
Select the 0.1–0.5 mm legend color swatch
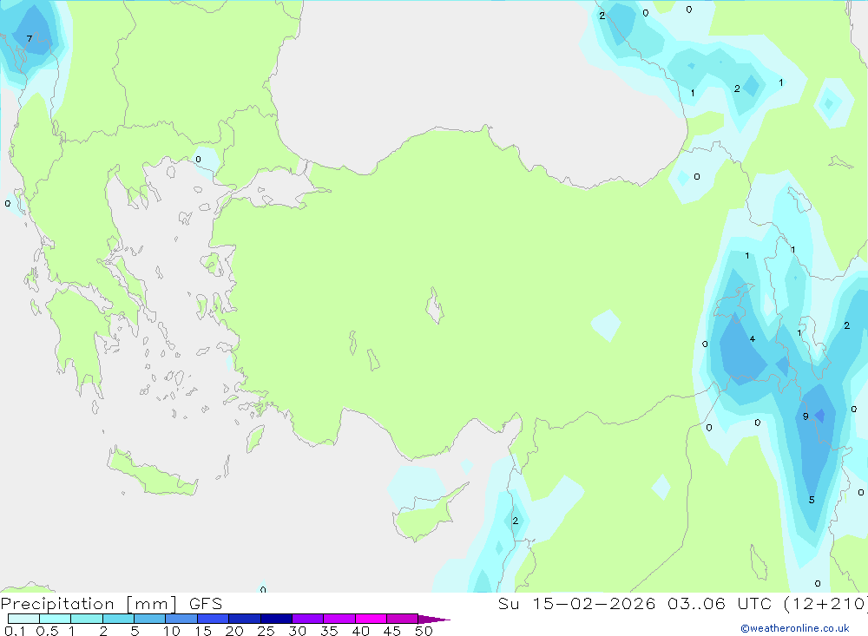[23, 619]
